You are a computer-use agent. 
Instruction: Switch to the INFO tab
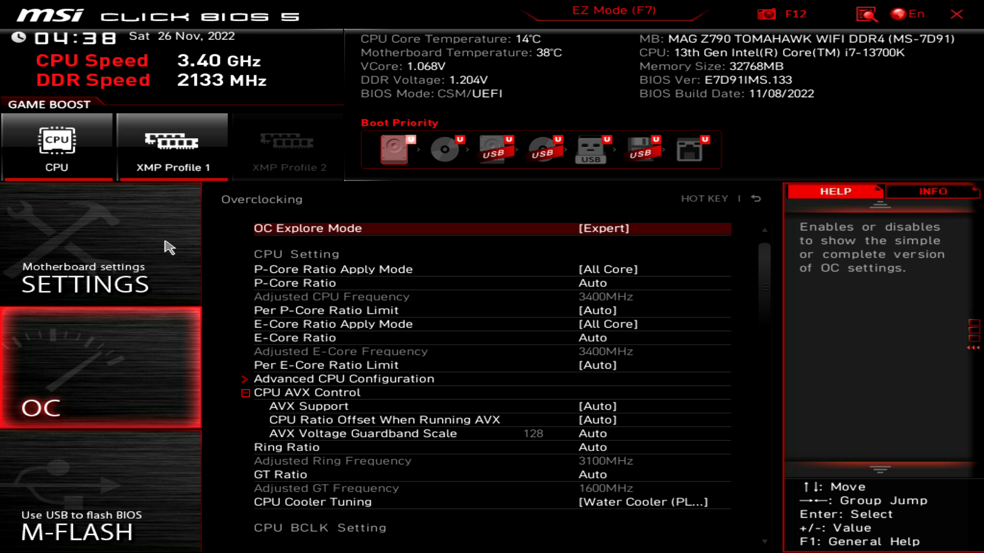coord(933,192)
